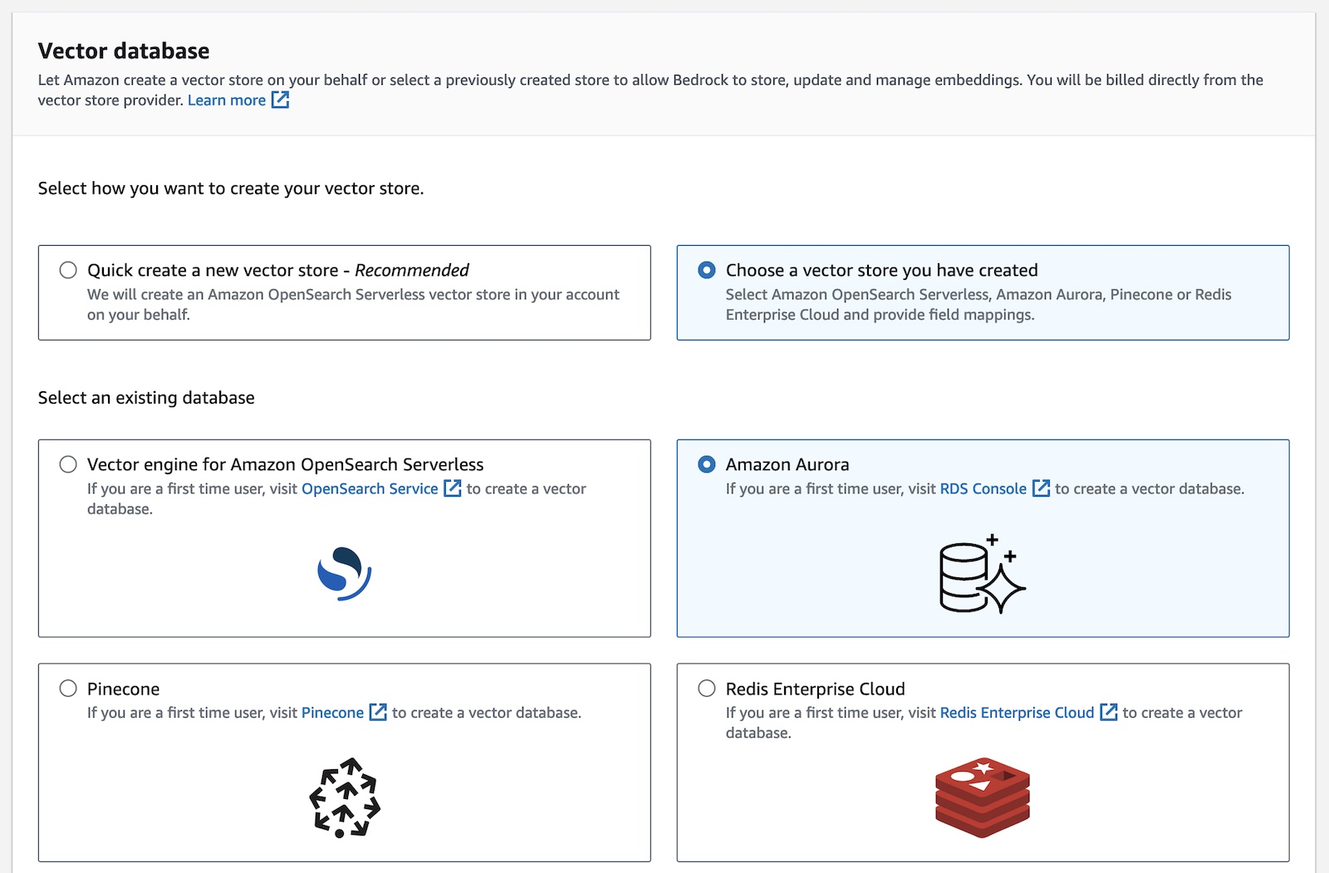Click external link icon after Redis Enterprise Cloud link

[x=1108, y=713]
